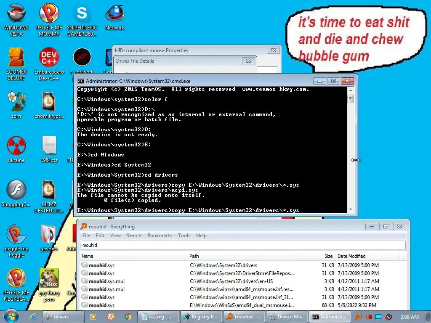Close the Driver File Details dialog
This screenshot has height=323, width=431.
(x=248, y=61)
